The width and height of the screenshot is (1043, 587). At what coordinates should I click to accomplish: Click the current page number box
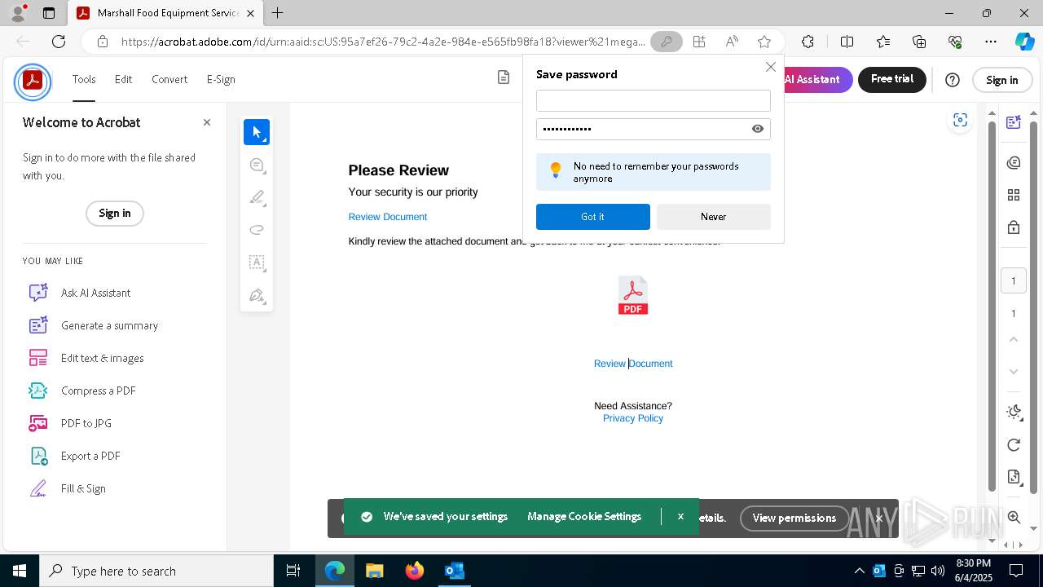(1014, 281)
